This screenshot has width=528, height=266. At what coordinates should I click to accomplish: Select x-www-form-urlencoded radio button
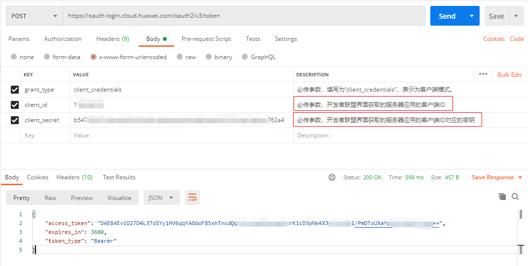pos(93,57)
